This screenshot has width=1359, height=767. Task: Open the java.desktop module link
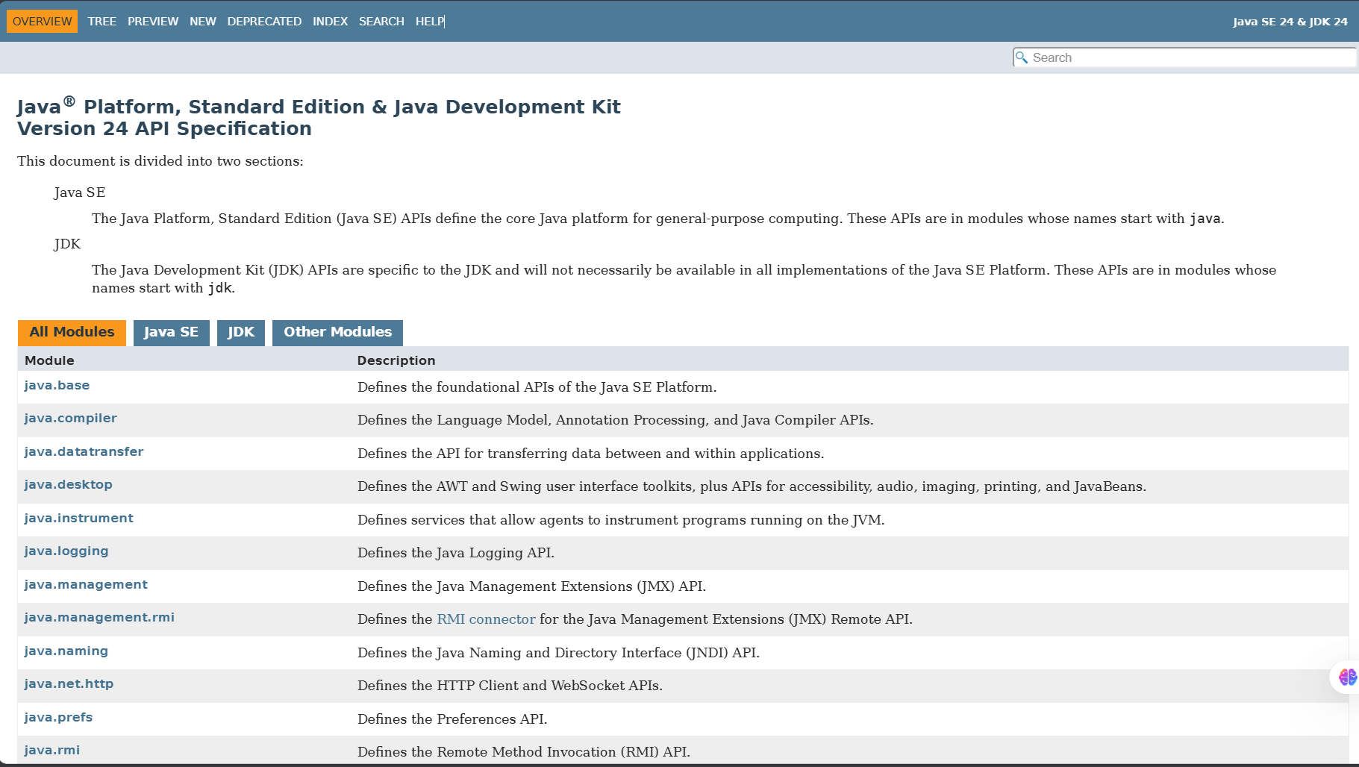(68, 485)
